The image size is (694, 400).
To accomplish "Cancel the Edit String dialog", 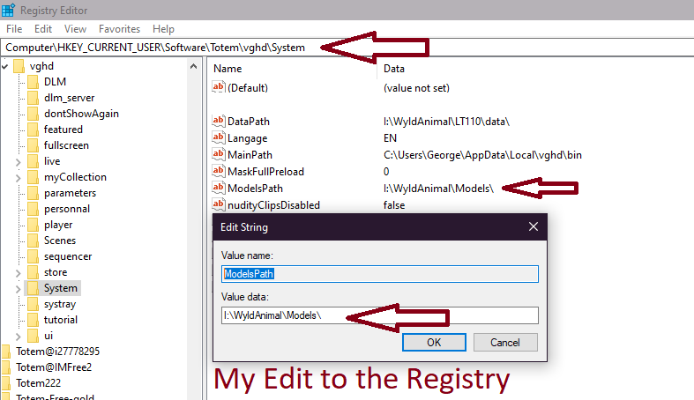I will coord(505,342).
